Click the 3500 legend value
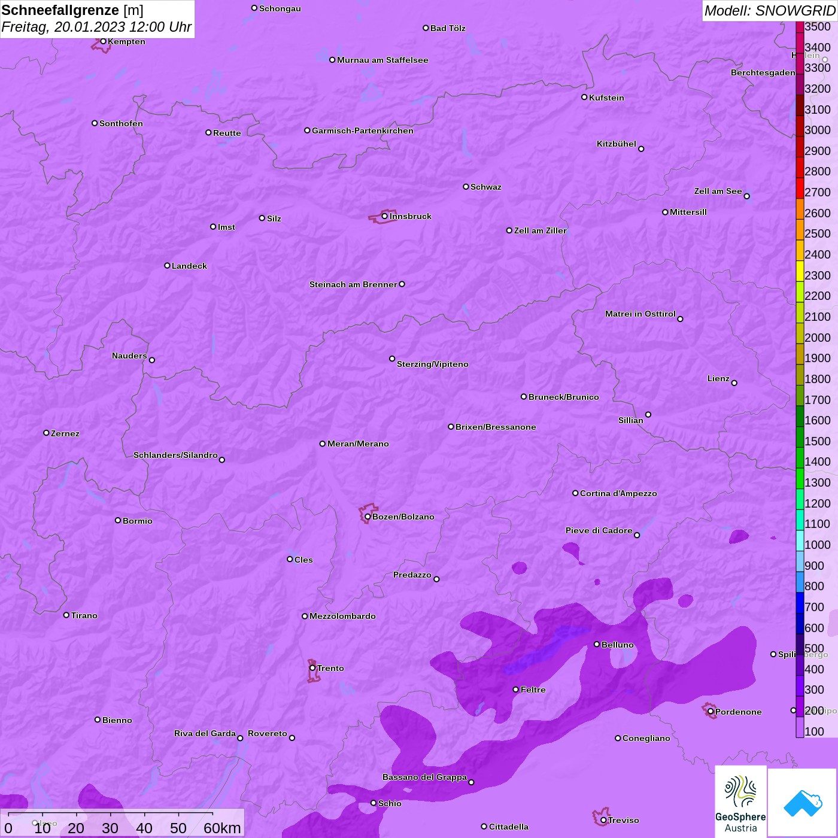 (818, 26)
